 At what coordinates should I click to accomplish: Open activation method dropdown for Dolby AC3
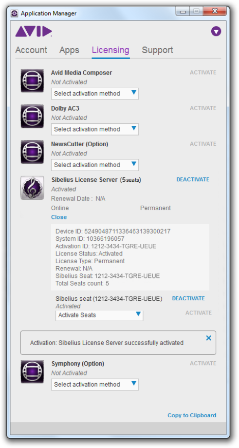pos(95,129)
